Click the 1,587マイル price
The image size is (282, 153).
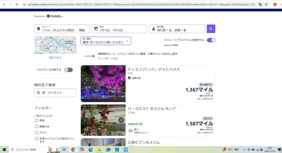click(199, 124)
